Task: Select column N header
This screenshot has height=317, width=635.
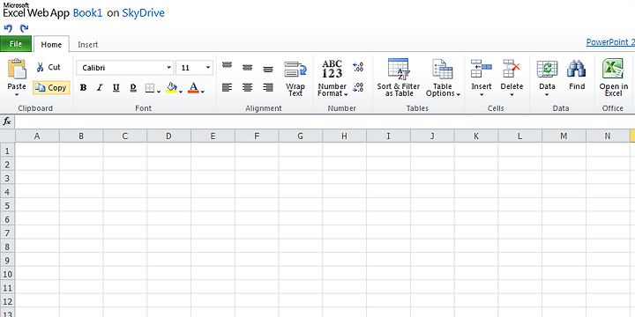Action: point(608,136)
